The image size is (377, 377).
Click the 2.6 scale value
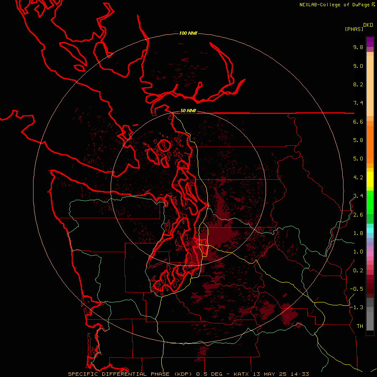[358, 215]
